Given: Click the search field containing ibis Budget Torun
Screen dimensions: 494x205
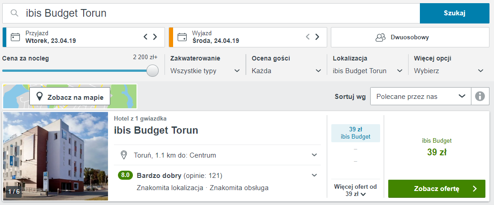Looking at the screenshot, I should [211, 13].
